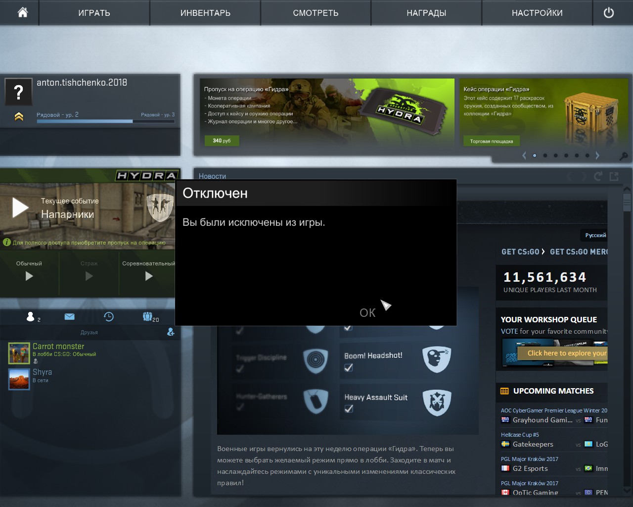Click the Hydra operation logo
The width and height of the screenshot is (633, 507).
[146, 175]
